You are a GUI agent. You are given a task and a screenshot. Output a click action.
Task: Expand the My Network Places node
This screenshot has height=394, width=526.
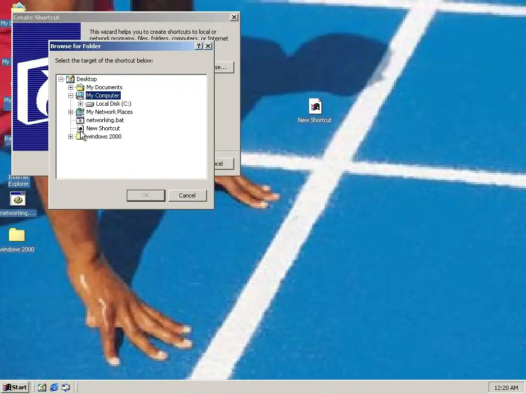point(70,112)
